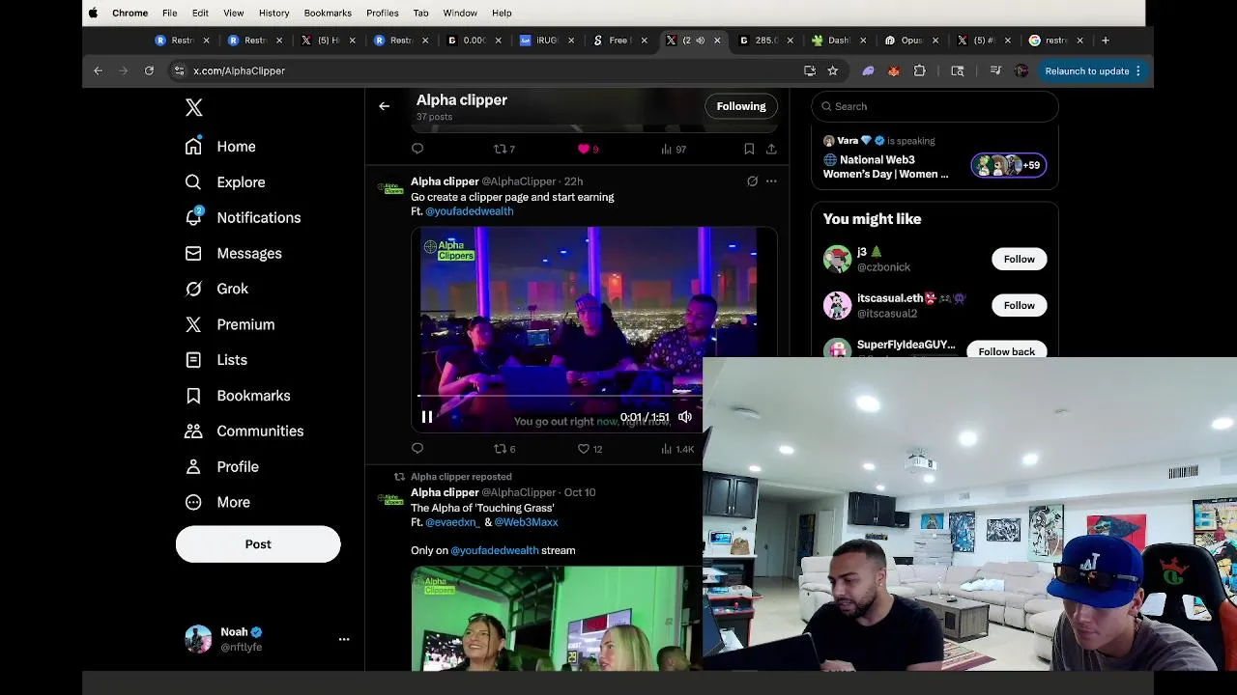The width and height of the screenshot is (1237, 695).
Task: Click Relaunch to update button
Action: 1093,70
